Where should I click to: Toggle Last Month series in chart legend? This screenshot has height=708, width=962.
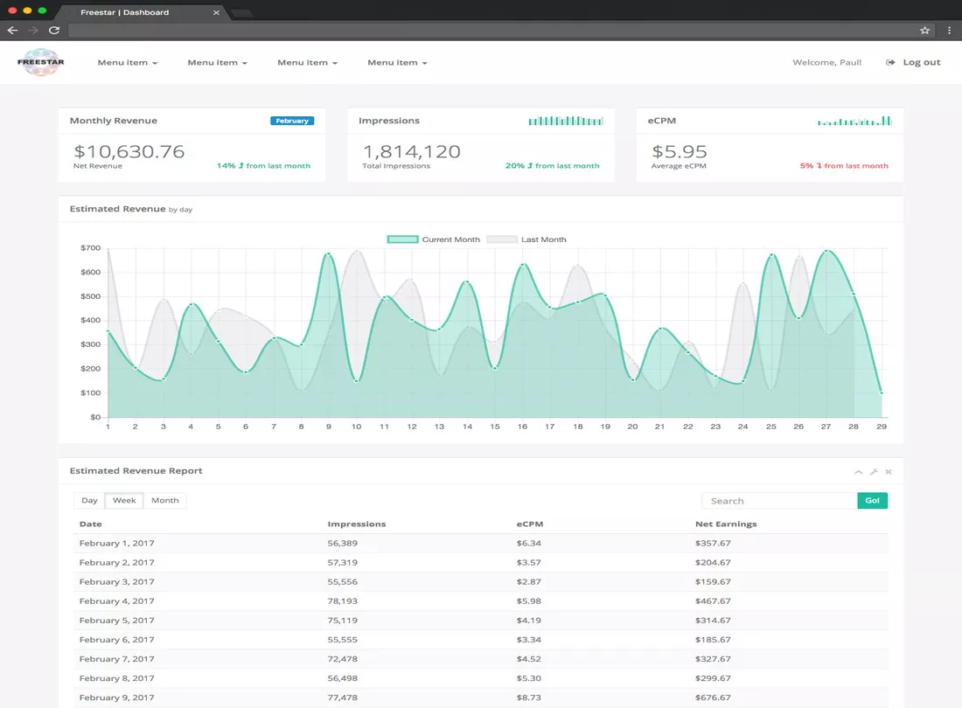(526, 239)
